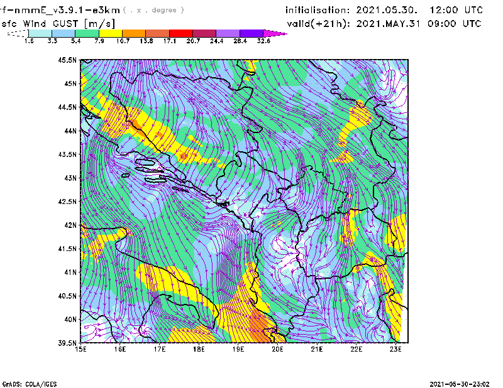Click the legend value '7.9'
Image resolution: width=503 pixels, height=388 pixels.
coord(99,41)
